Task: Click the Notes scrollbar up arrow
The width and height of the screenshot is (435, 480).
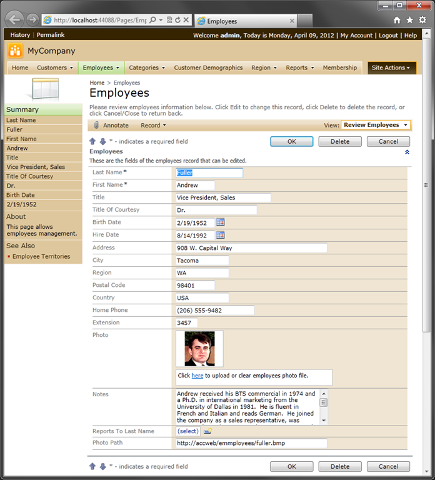Action: 324,393
